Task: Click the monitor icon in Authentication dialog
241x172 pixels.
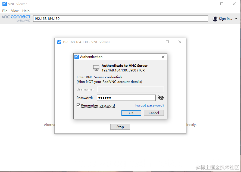Action: 96,68
